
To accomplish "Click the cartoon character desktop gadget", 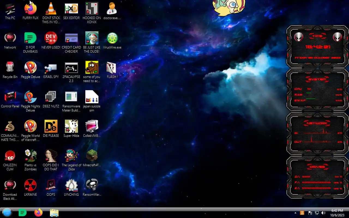I will click(229, 8).
